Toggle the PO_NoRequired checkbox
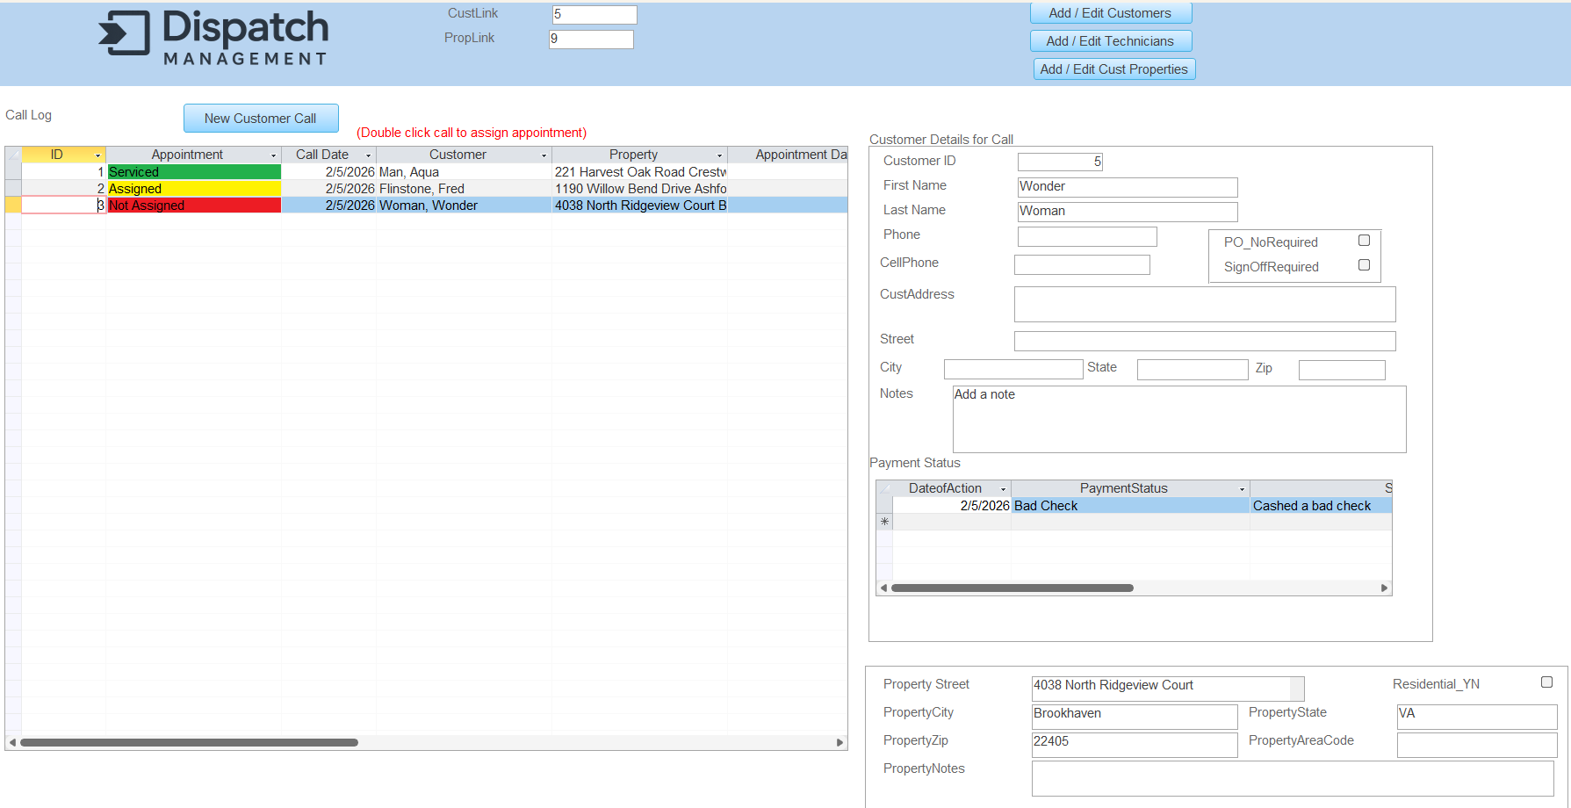Screen dimensions: 1571x808 pyautogui.click(x=1364, y=241)
